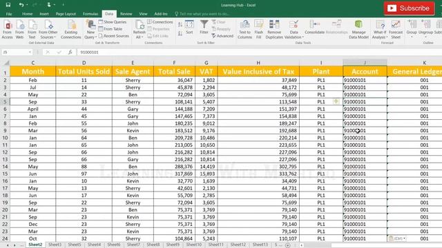Click Remove Duplicates icon
The height and width of the screenshot is (248, 442).
pos(274,29)
